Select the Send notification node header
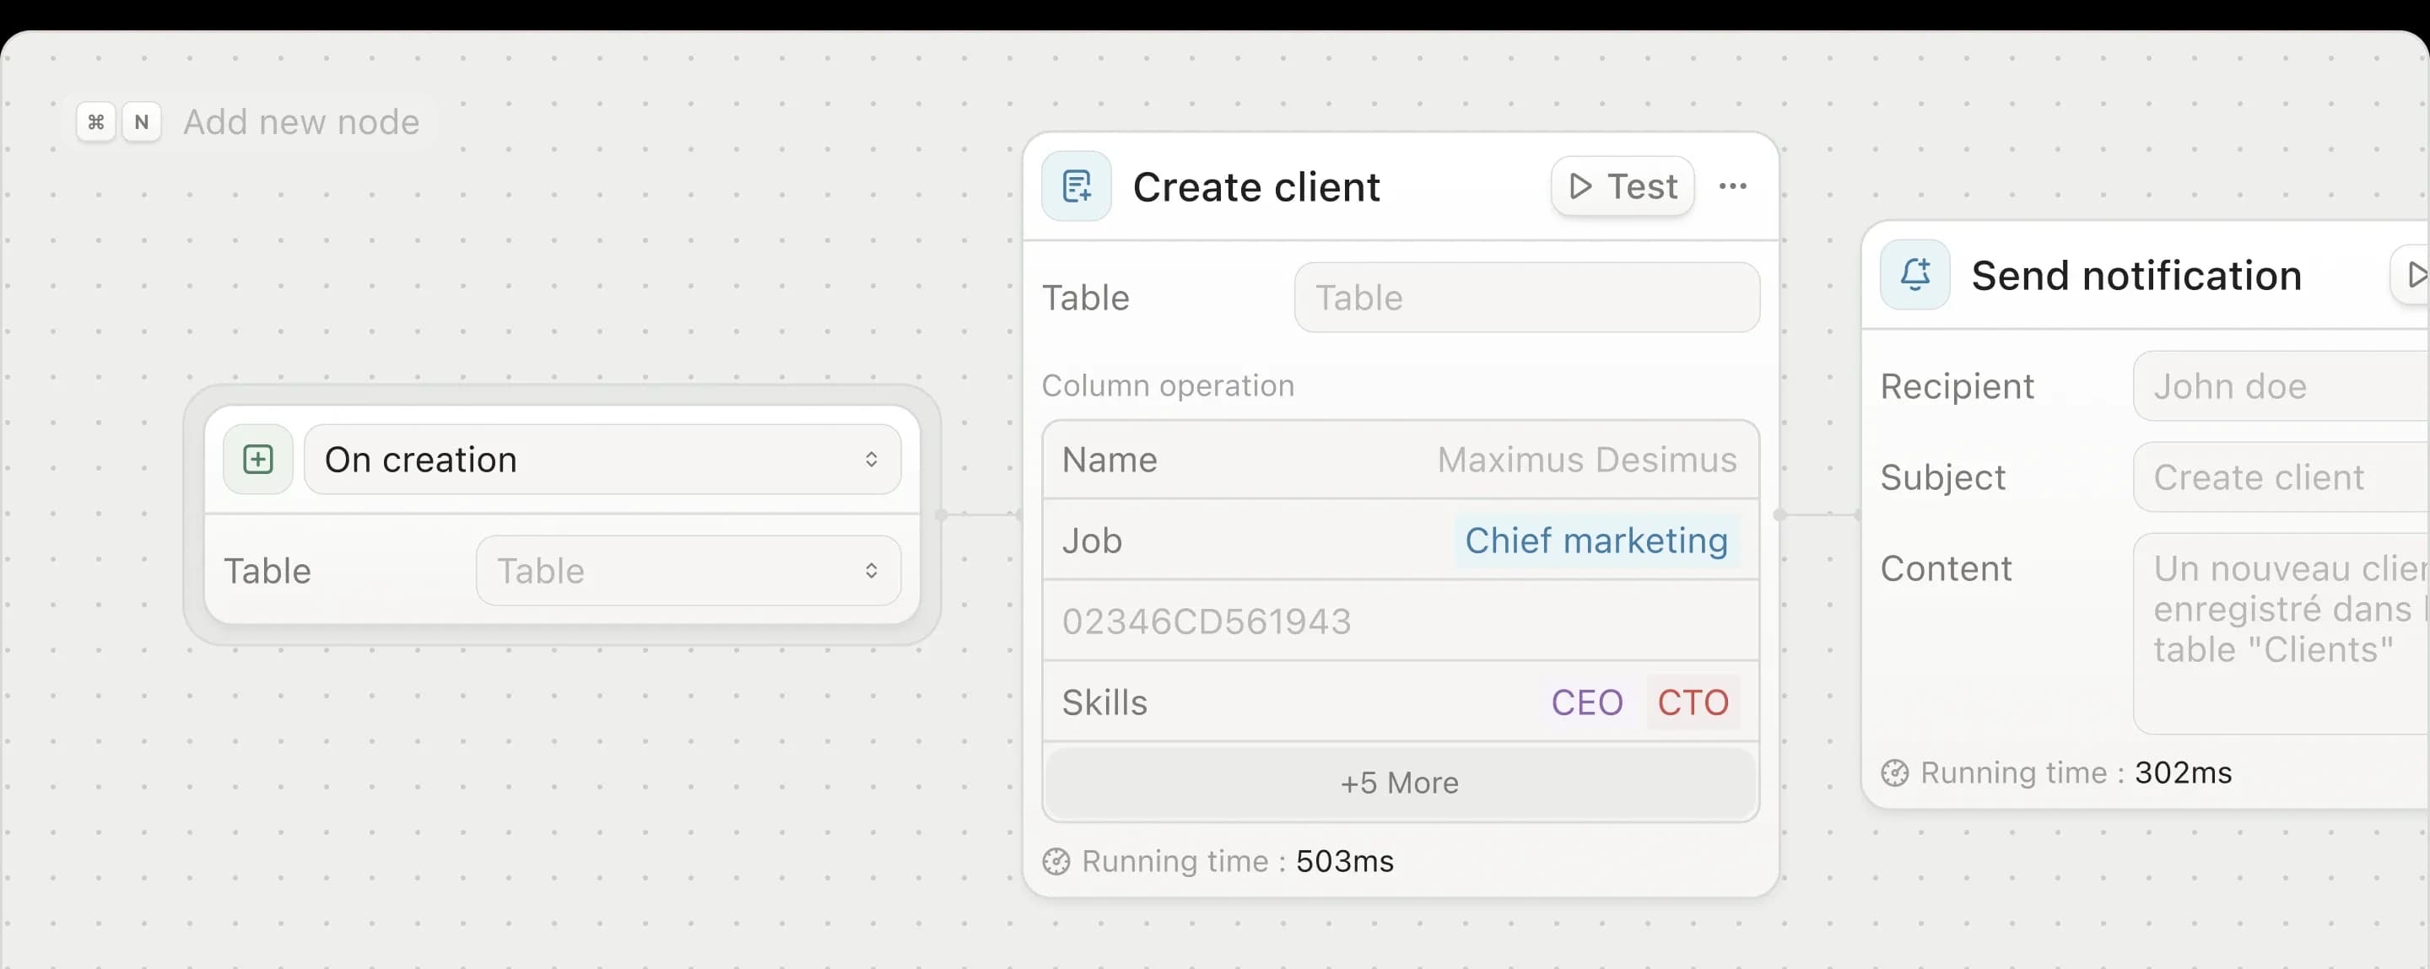 coord(2136,274)
